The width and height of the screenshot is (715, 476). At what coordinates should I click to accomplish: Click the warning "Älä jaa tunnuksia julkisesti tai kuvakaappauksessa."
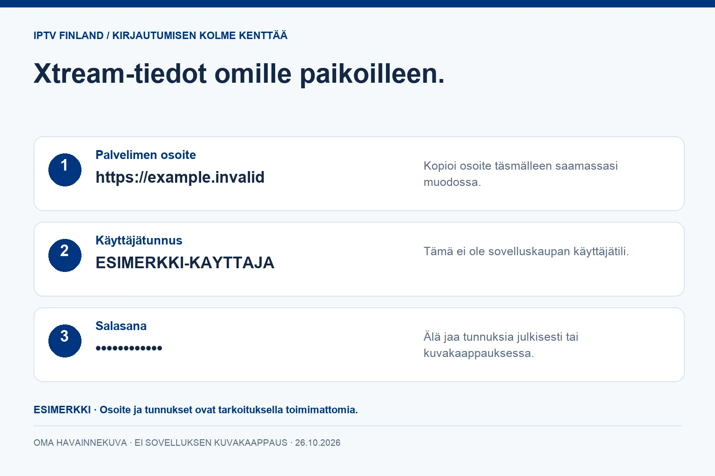click(501, 345)
